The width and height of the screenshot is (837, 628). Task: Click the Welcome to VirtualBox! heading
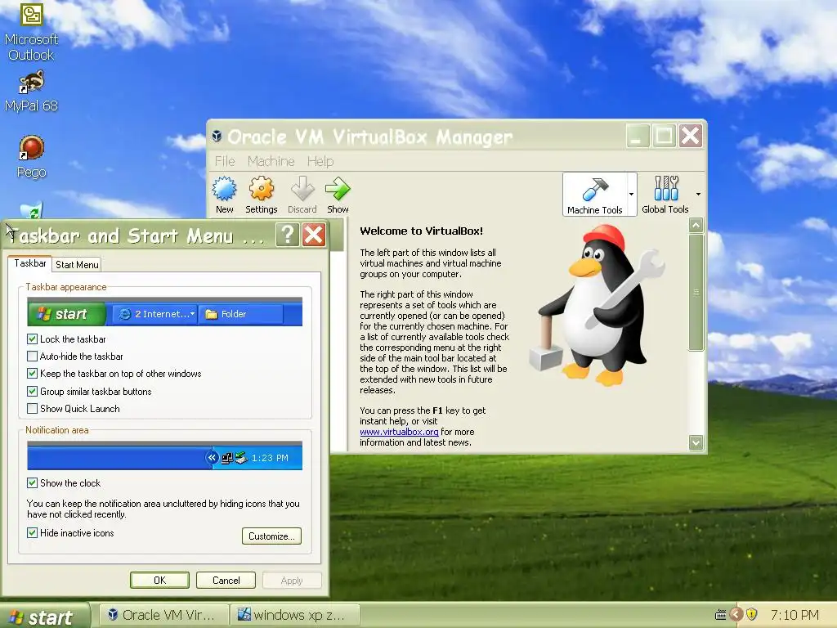[421, 231]
